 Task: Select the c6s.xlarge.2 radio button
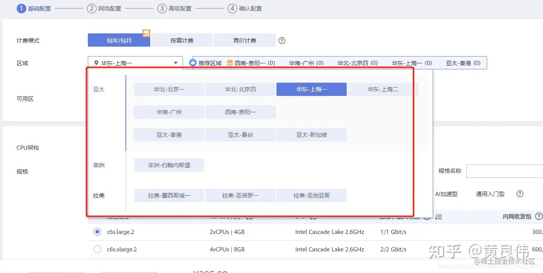click(x=97, y=249)
